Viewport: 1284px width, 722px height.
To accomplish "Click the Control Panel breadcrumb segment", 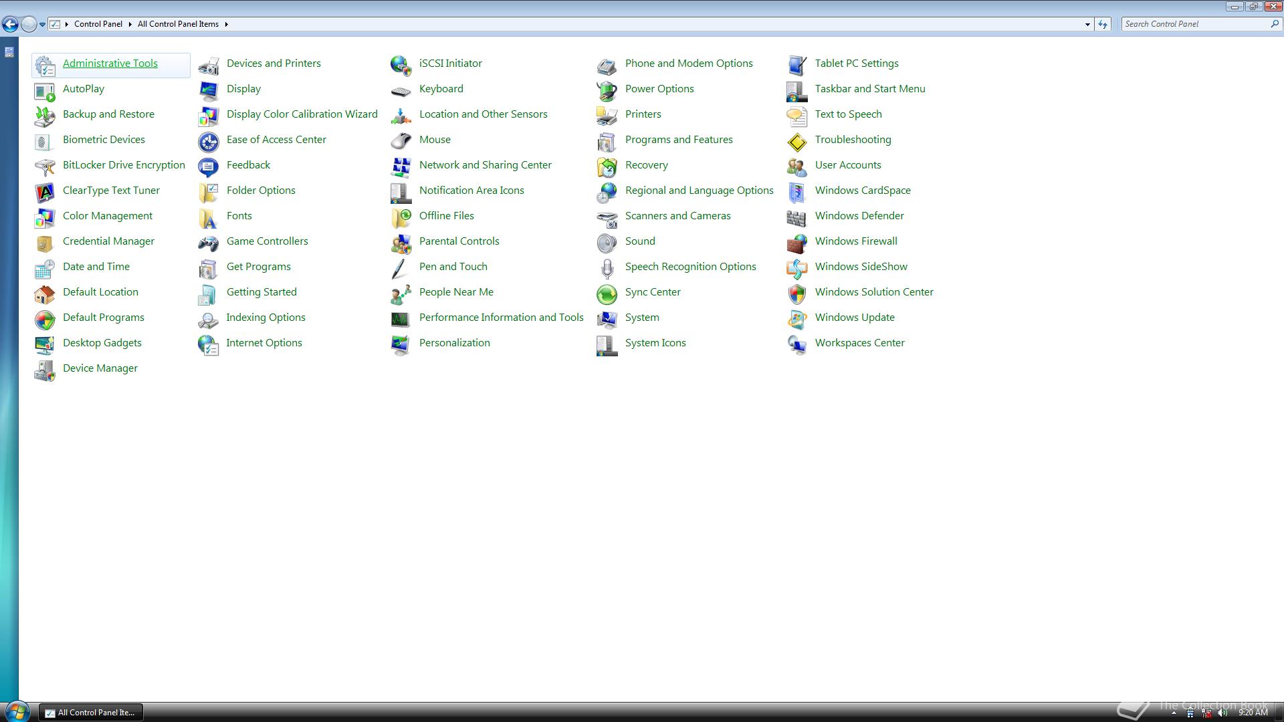I will coord(98,24).
